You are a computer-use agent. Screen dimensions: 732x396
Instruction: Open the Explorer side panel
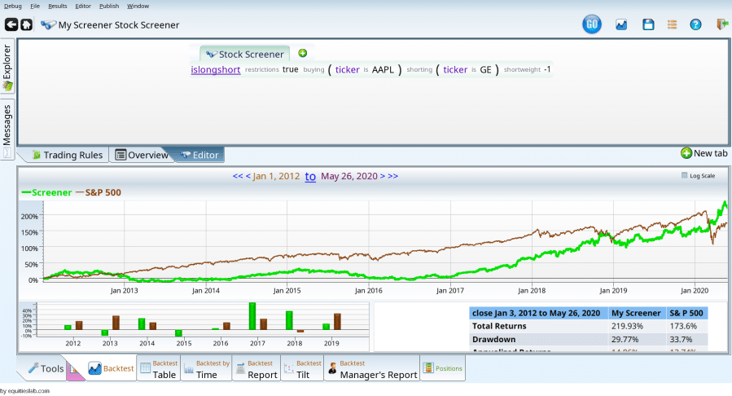[x=7, y=66]
